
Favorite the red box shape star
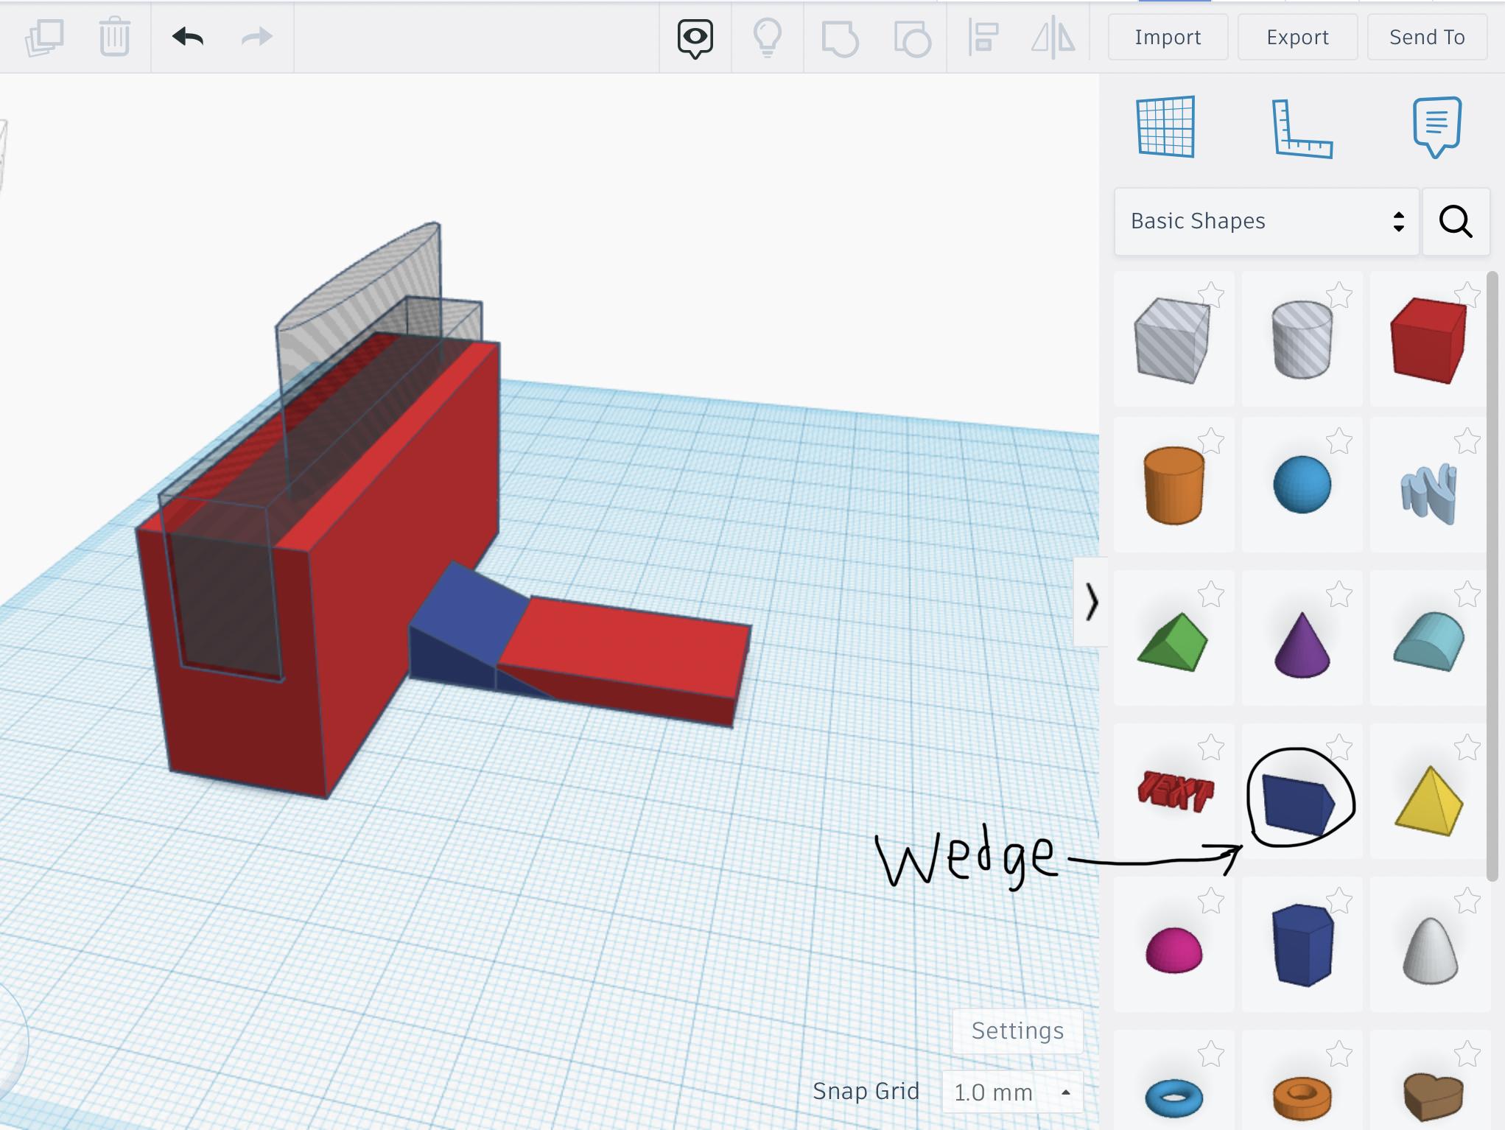1467,295
